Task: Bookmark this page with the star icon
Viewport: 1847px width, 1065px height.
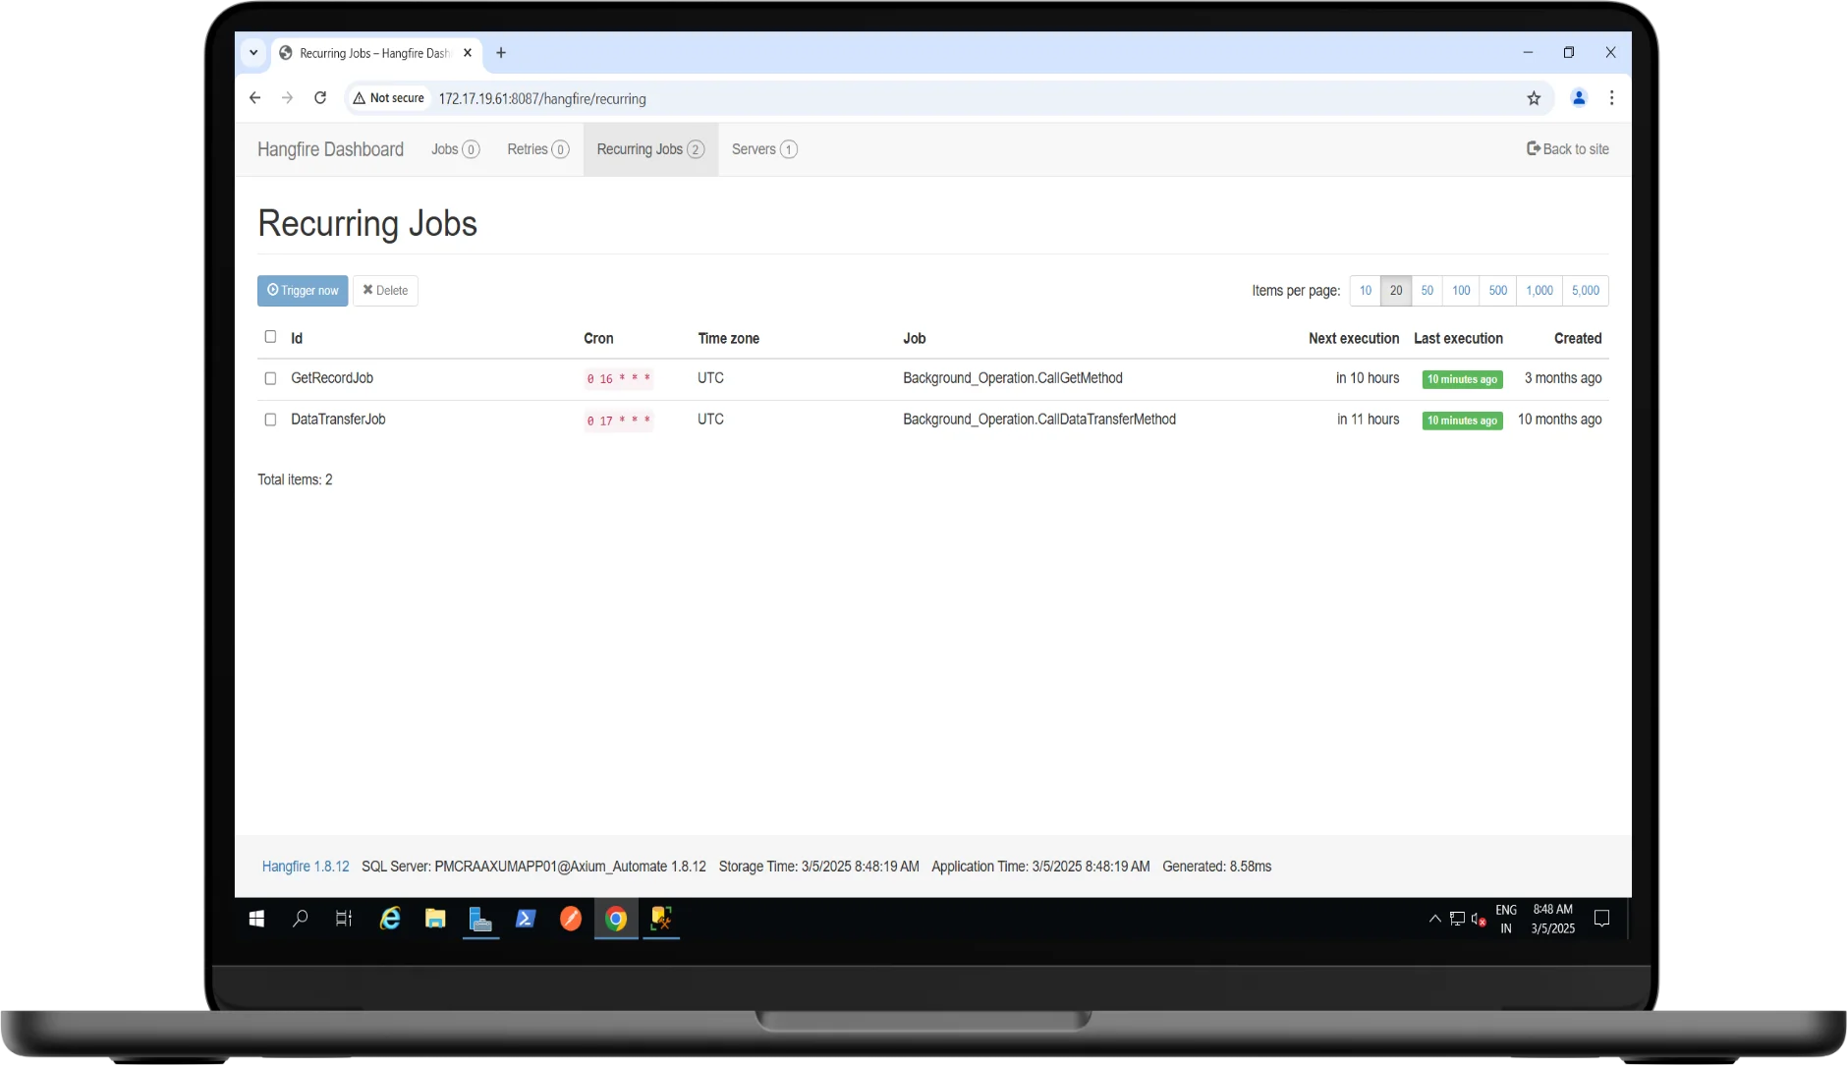Action: coord(1534,98)
